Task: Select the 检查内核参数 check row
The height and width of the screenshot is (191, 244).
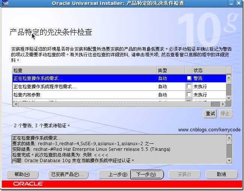Action: 119,95
